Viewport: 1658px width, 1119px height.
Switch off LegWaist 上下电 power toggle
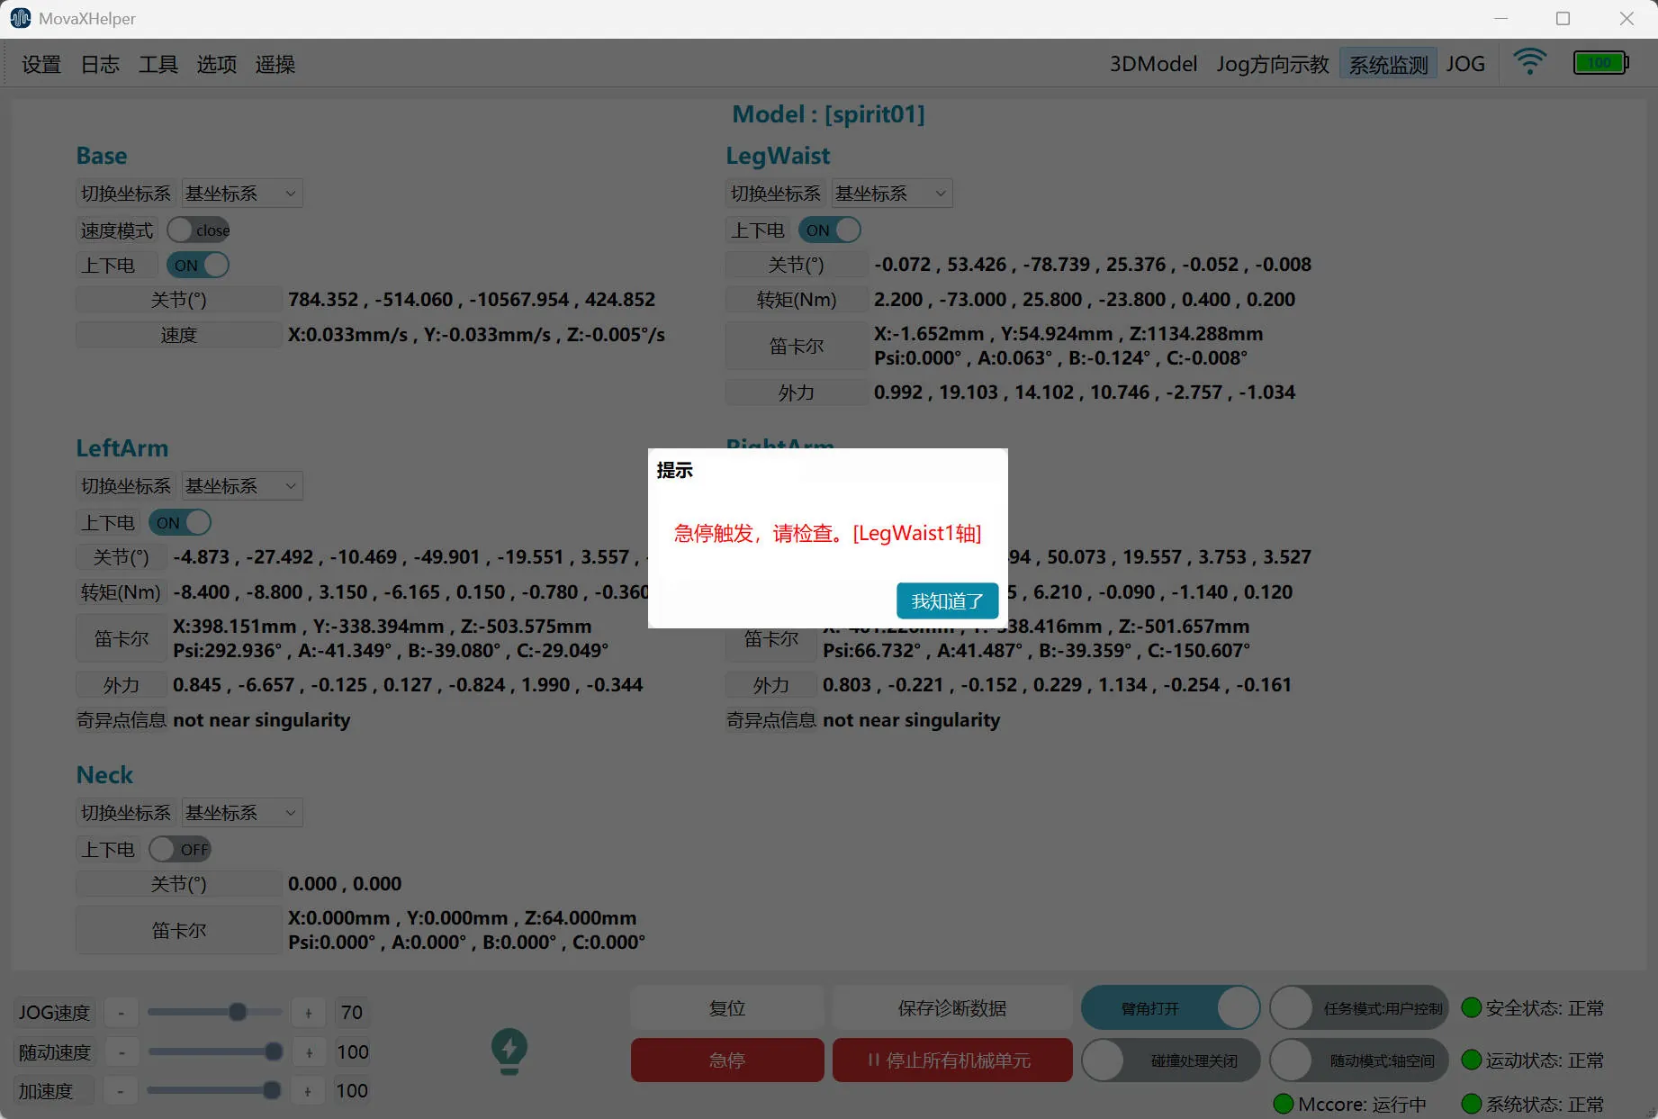(x=829, y=230)
